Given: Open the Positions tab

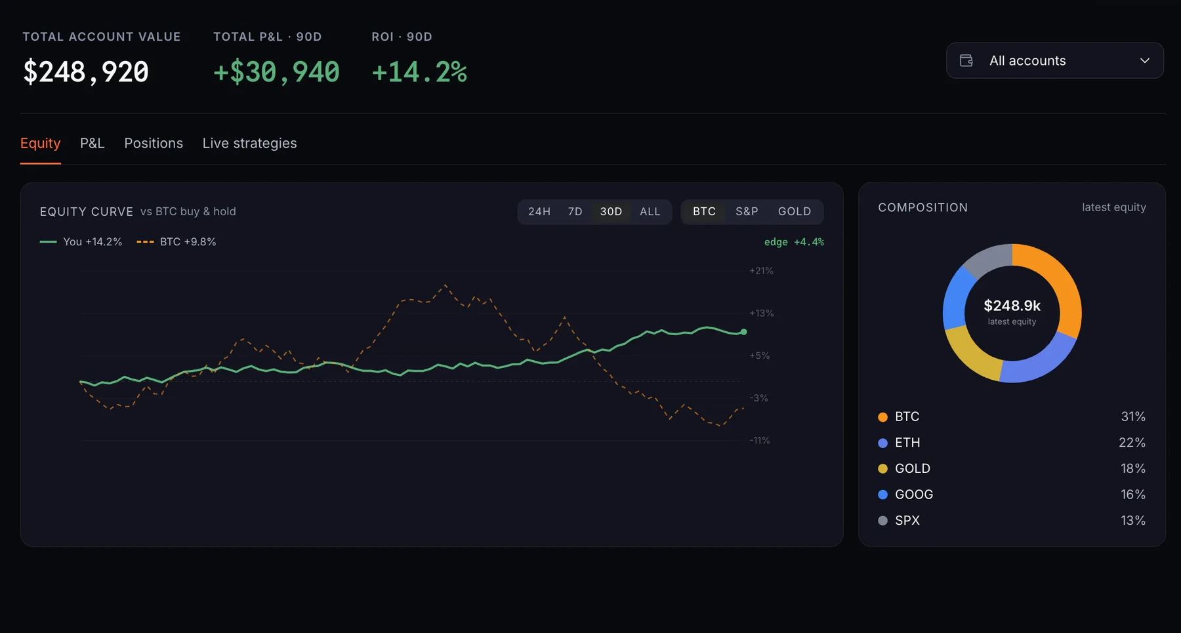Looking at the screenshot, I should [154, 143].
